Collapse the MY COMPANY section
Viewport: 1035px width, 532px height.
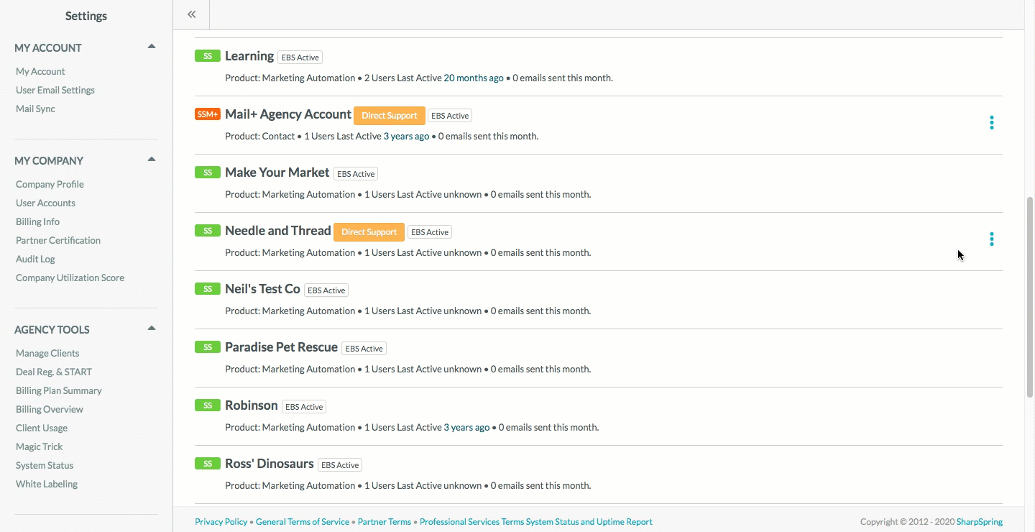pyautogui.click(x=152, y=160)
